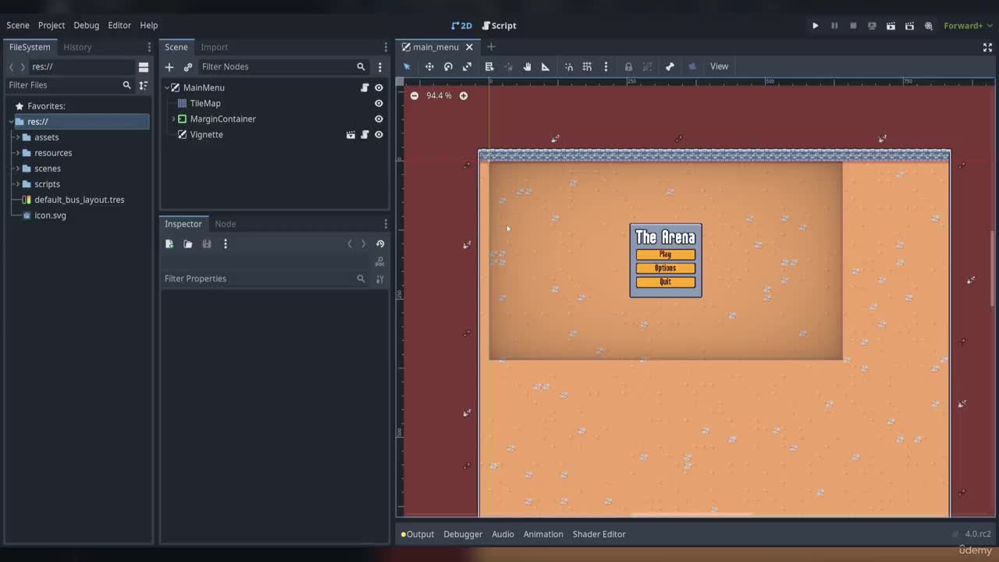The image size is (999, 562).
Task: Run the current scene
Action: click(891, 26)
